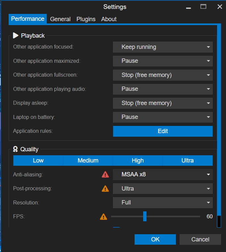This screenshot has height=252, width=226.
Task: Open the 'Other application focused' dropdown
Action: coord(163,47)
